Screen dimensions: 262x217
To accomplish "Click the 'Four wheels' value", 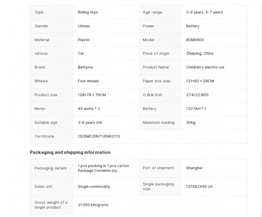I will [x=88, y=81].
